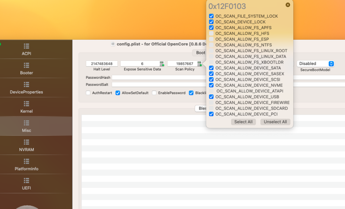
Task: Uncheck OC_SCAN_FILE_SYSTEM_LOCK
Action: coord(211,16)
